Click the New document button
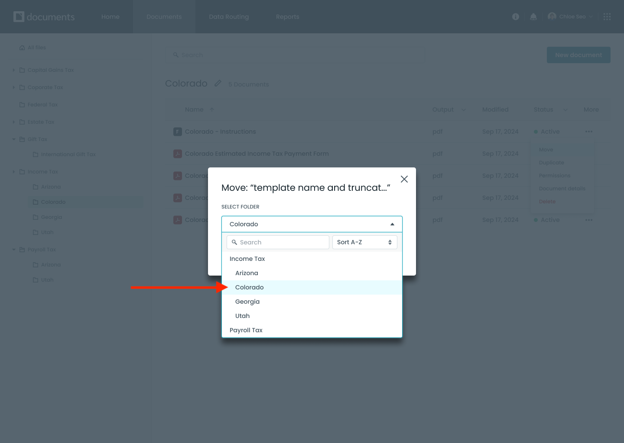The height and width of the screenshot is (443, 624). 578,55
